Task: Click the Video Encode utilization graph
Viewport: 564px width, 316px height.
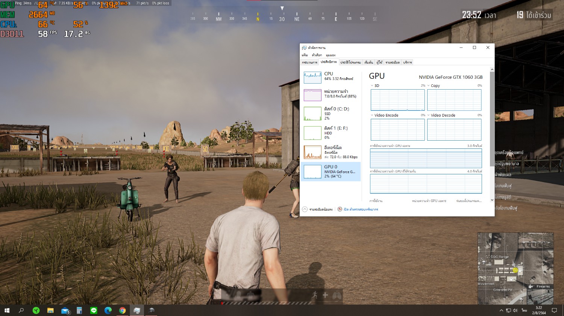Action: tap(398, 130)
